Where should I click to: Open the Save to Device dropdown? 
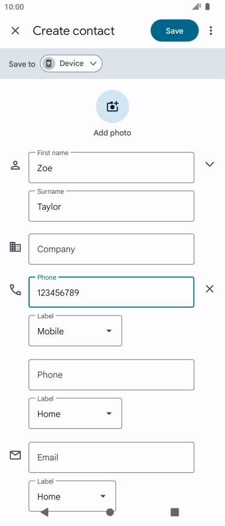point(71,63)
